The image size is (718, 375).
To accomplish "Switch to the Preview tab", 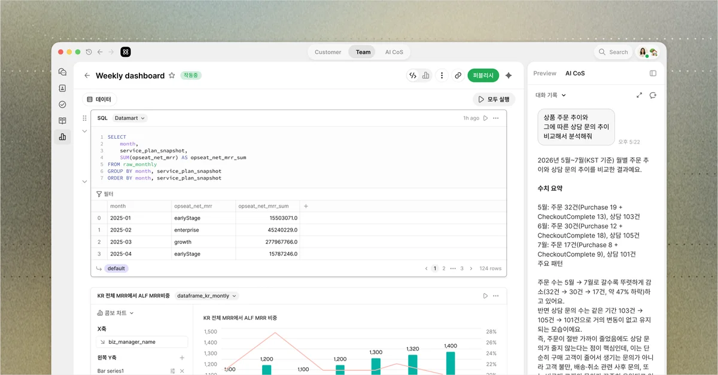I will (x=544, y=73).
